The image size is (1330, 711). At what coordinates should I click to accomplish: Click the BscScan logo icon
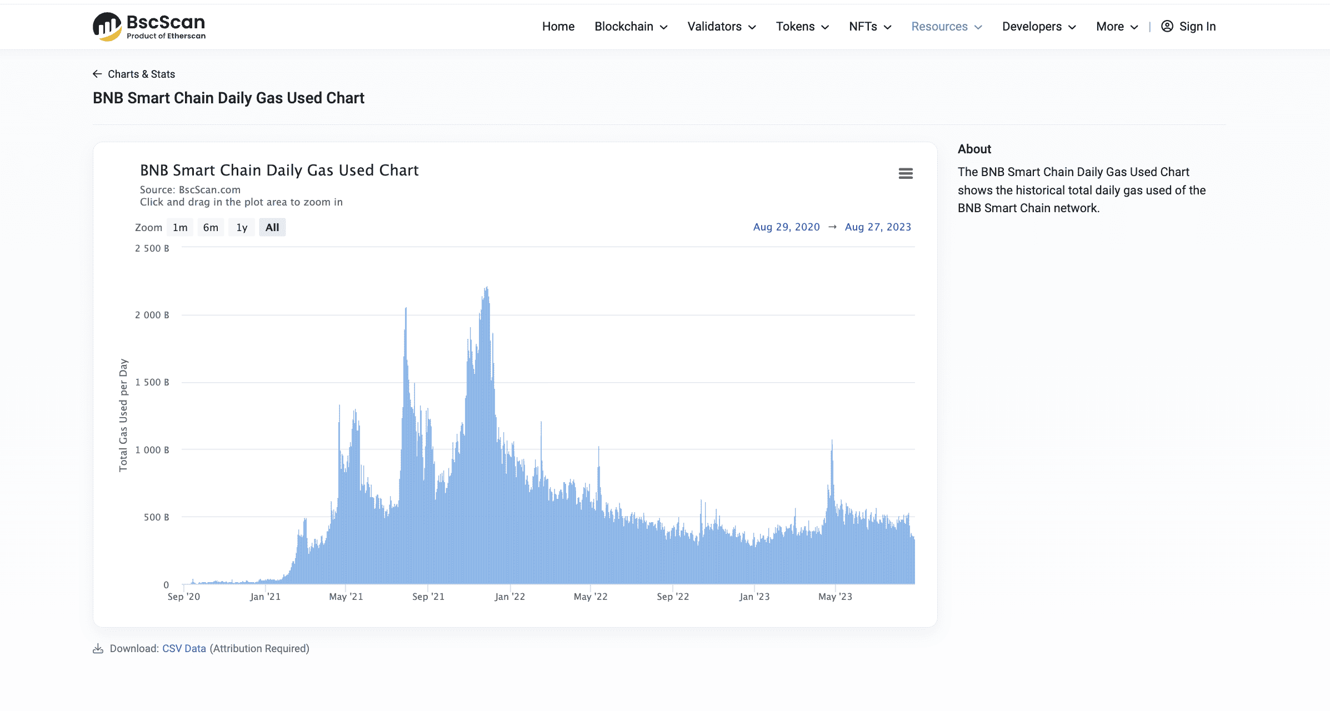107,27
